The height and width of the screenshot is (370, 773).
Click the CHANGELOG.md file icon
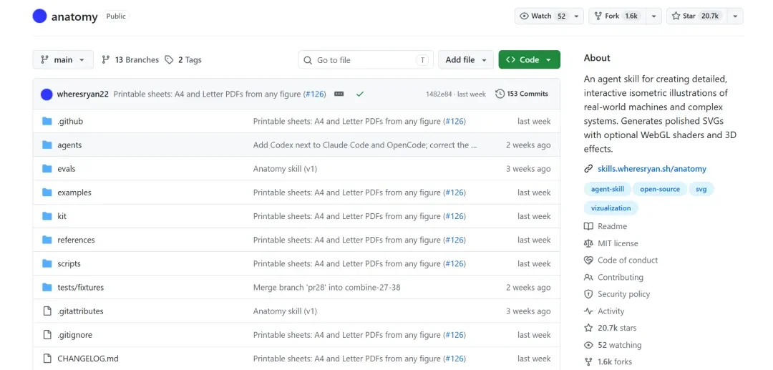click(x=47, y=358)
